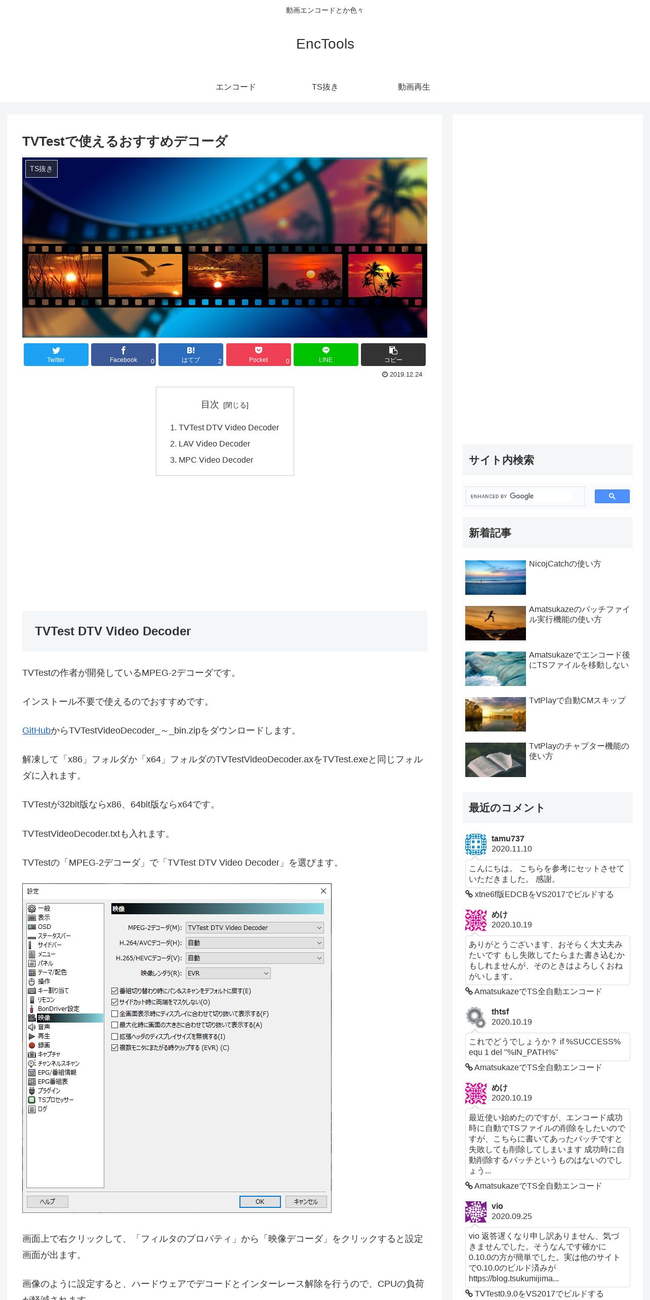Open the 動画再生 navigation menu item
This screenshot has width=650, height=1300.
tap(414, 87)
